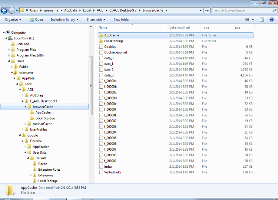Screen dimensions: 278x200
Task: Select the f_00000f file icon
Action: tap(101, 109)
